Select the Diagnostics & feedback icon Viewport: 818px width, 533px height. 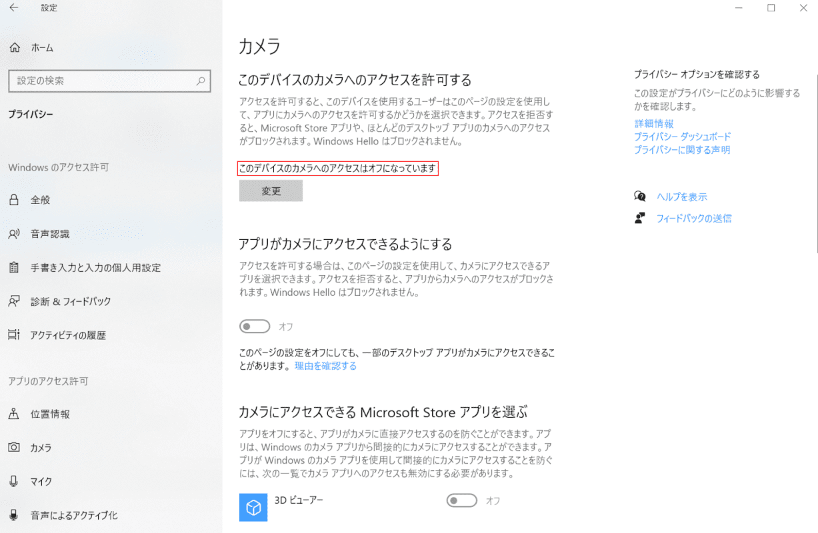(14, 301)
